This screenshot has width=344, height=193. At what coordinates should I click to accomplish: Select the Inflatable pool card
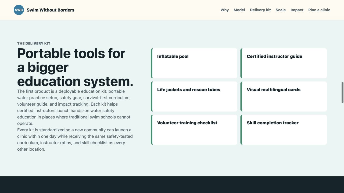194,63
